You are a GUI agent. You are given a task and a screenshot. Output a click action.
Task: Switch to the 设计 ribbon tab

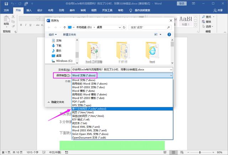pyautogui.click(x=40, y=10)
